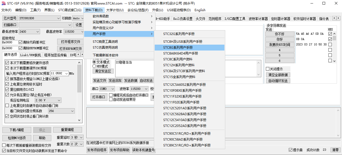Choose STC32G系列用户手册 in the submenu
342x155 pixels.
190,34
